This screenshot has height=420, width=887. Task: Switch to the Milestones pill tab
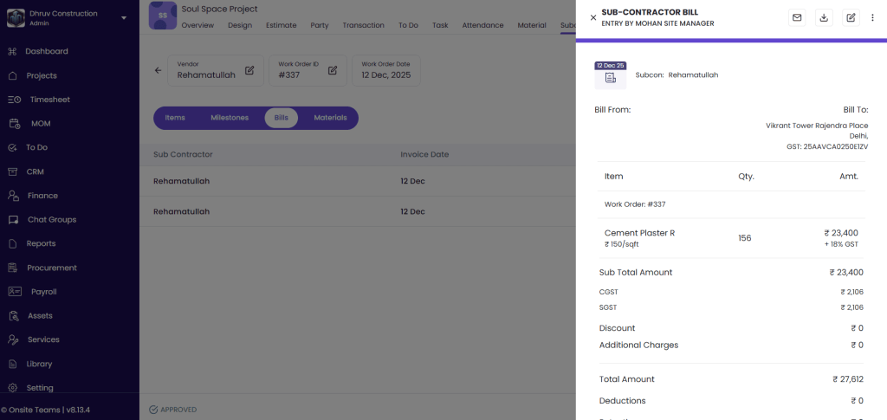[230, 118]
